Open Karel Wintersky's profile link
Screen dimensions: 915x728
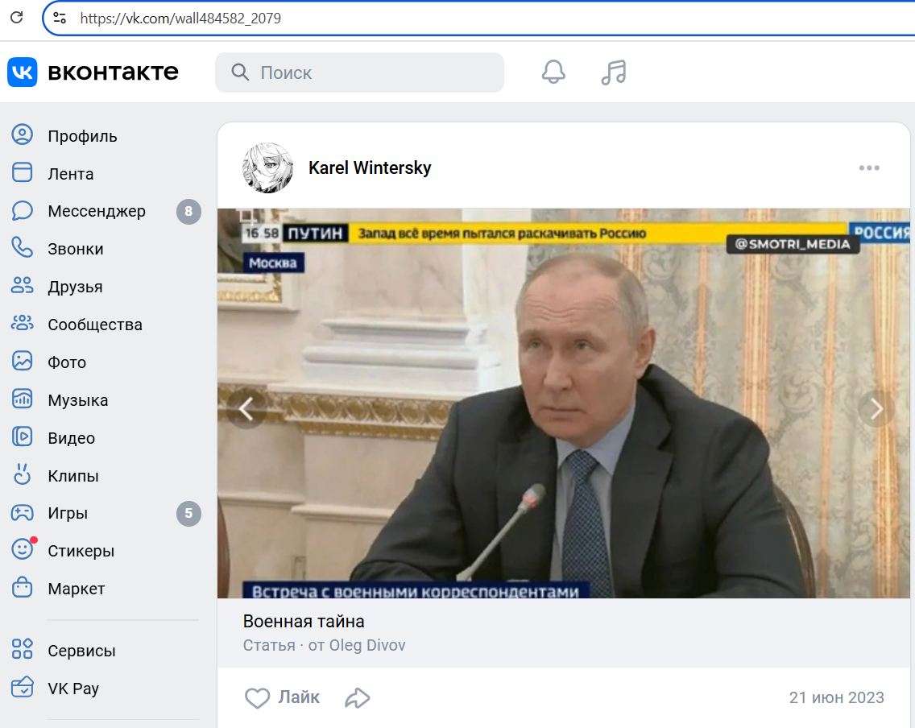(x=370, y=168)
